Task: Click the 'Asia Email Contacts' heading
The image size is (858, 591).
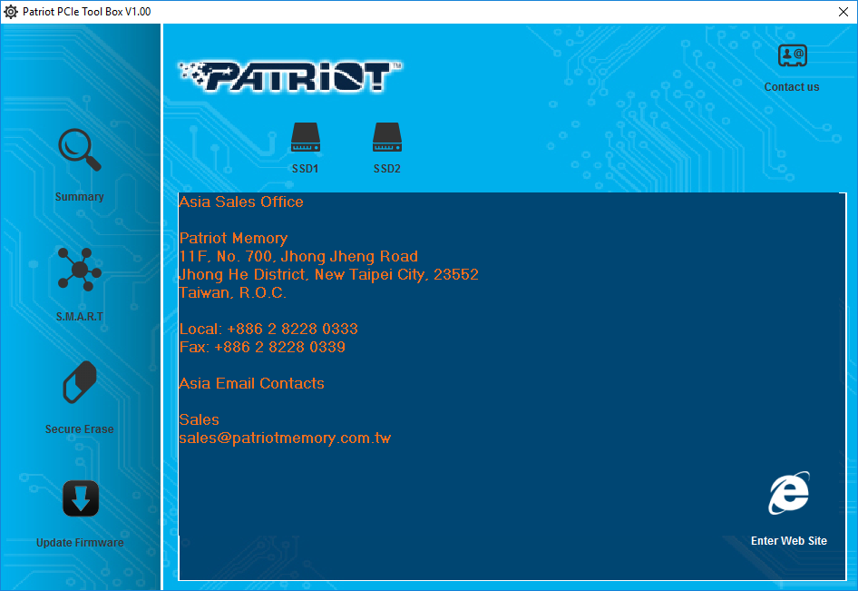Action: (252, 383)
